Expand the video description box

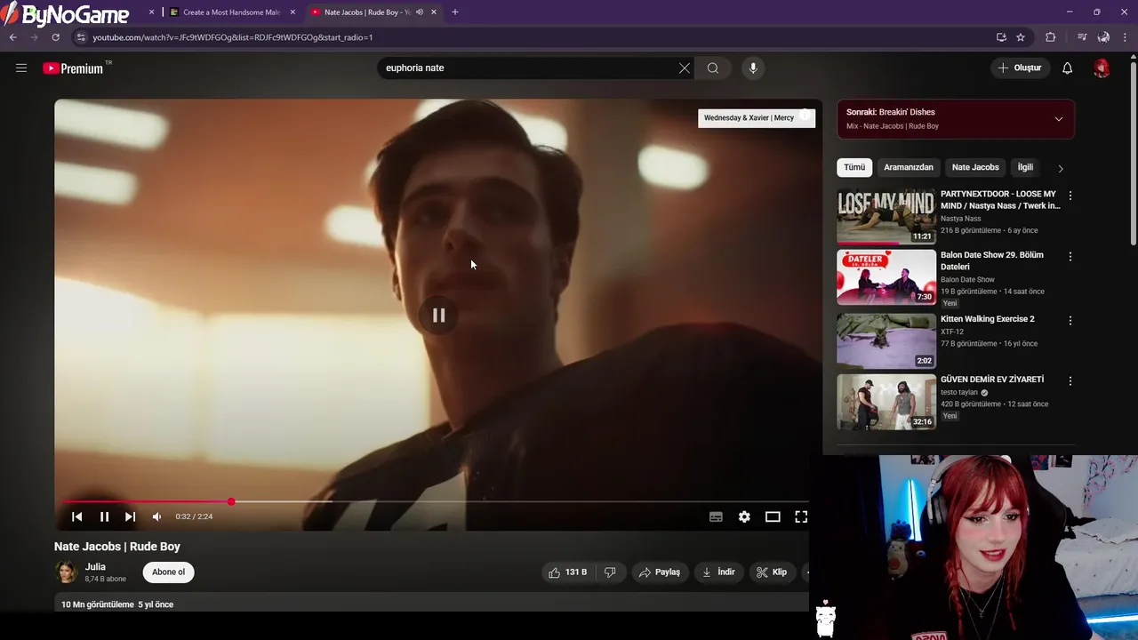pyautogui.click(x=431, y=604)
